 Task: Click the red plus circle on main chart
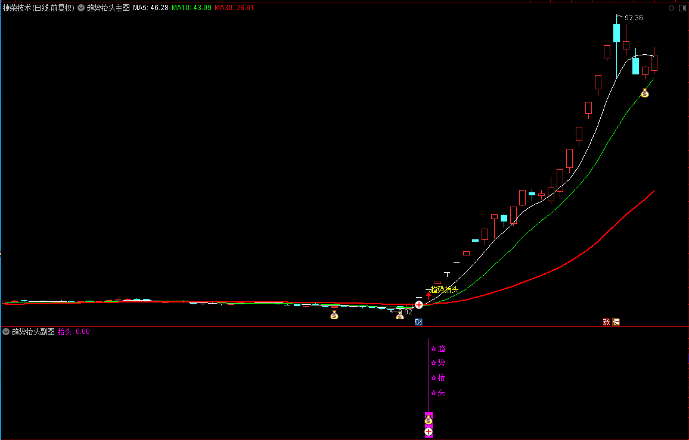pyautogui.click(x=419, y=305)
